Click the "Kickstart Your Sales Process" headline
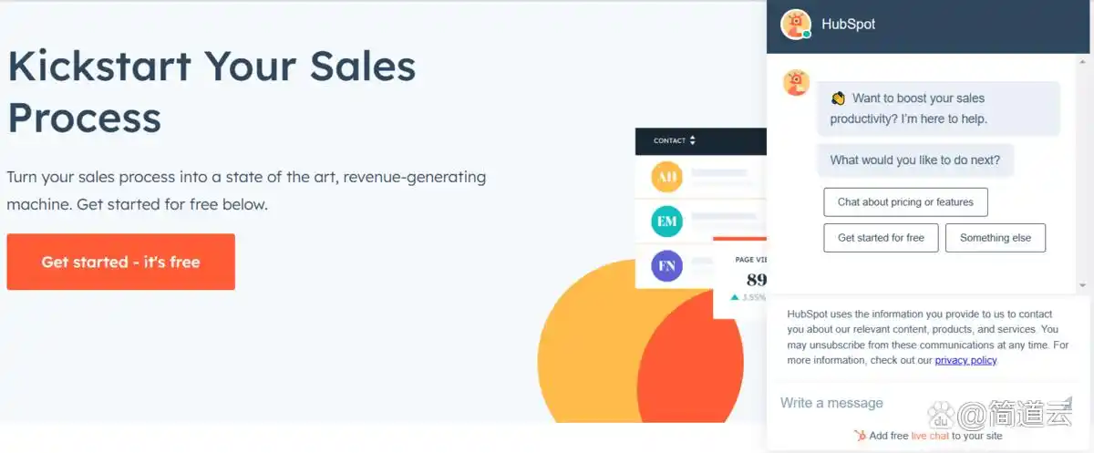 tap(212, 91)
